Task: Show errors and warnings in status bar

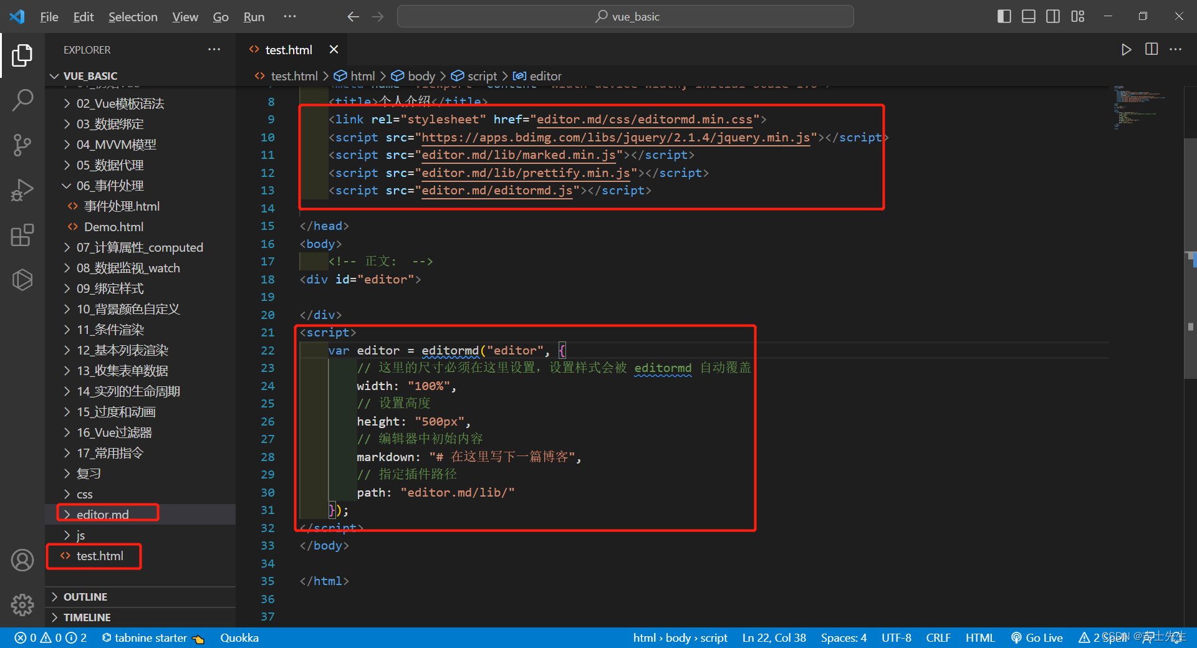Action: [50, 637]
